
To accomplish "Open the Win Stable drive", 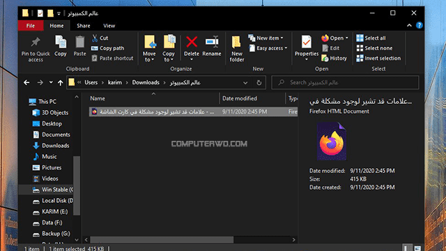I will click(53, 190).
